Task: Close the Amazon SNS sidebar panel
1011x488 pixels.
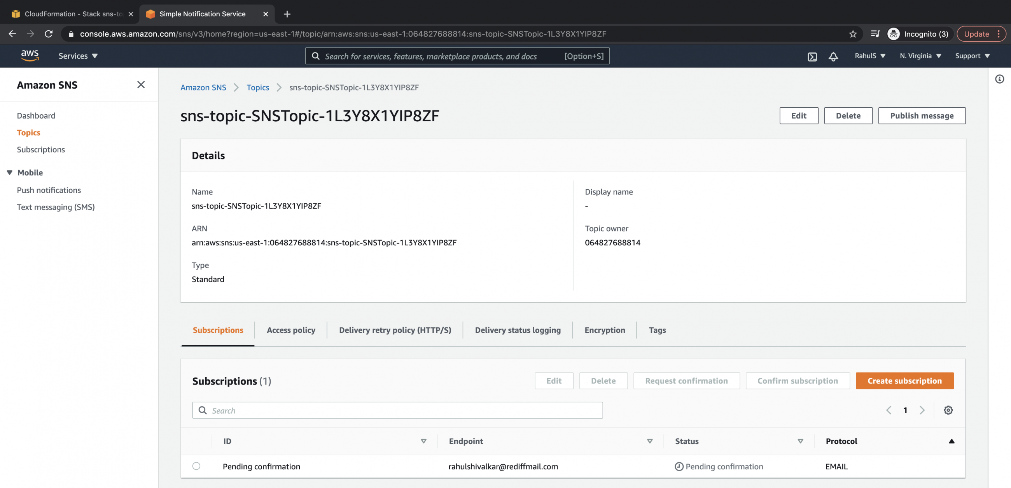Action: 140,85
